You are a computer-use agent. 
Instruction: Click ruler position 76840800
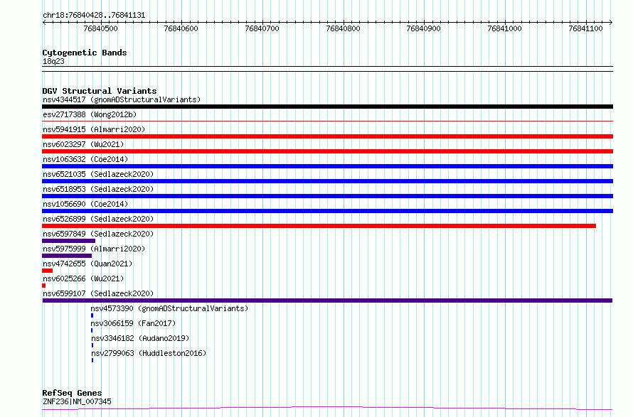point(343,28)
